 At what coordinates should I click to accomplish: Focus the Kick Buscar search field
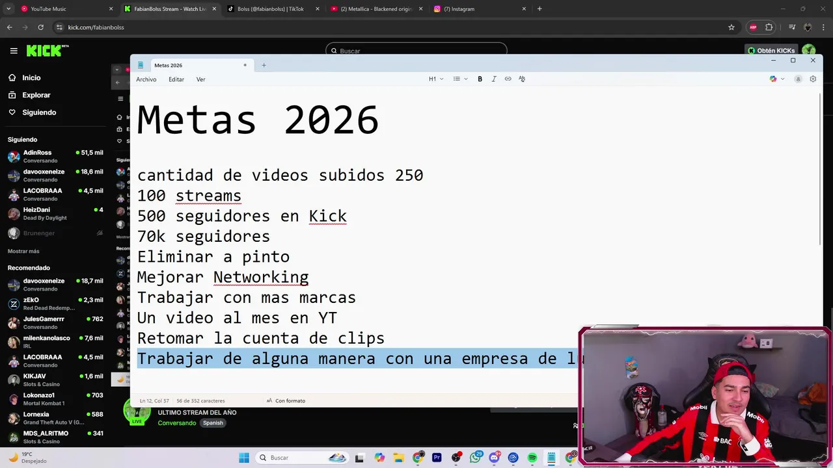pos(416,51)
